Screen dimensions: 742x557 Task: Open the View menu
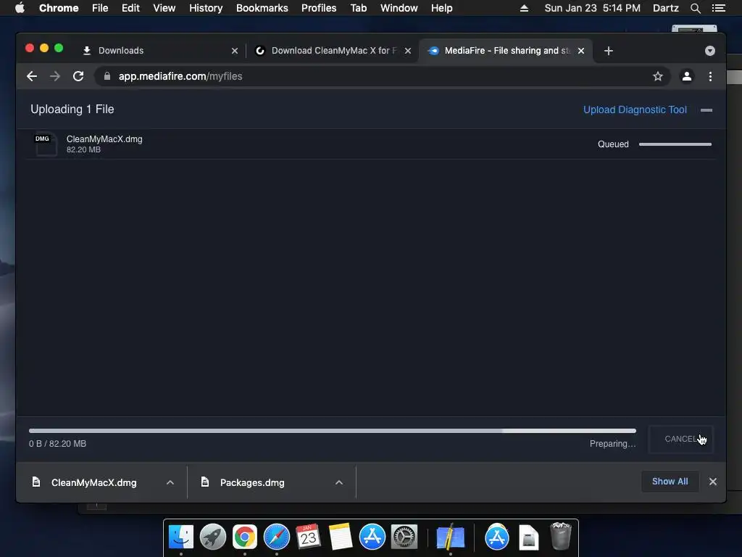click(164, 8)
